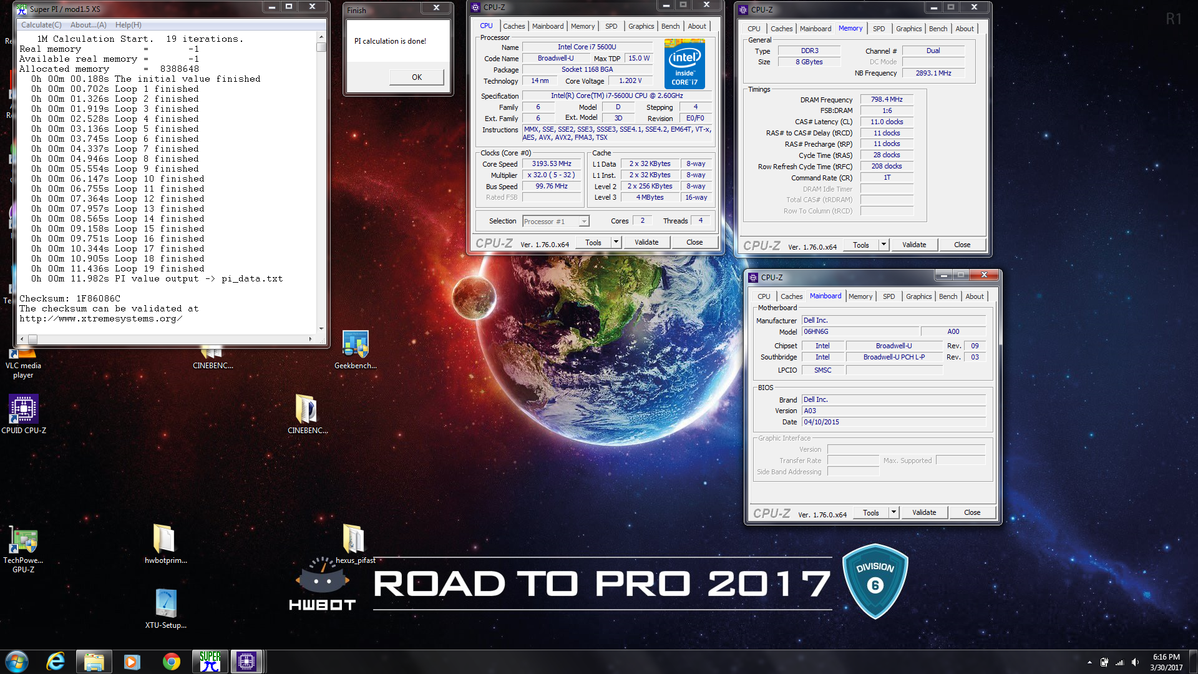This screenshot has height=674, width=1198.
Task: Click the Windows Start orb
Action: [x=17, y=662]
